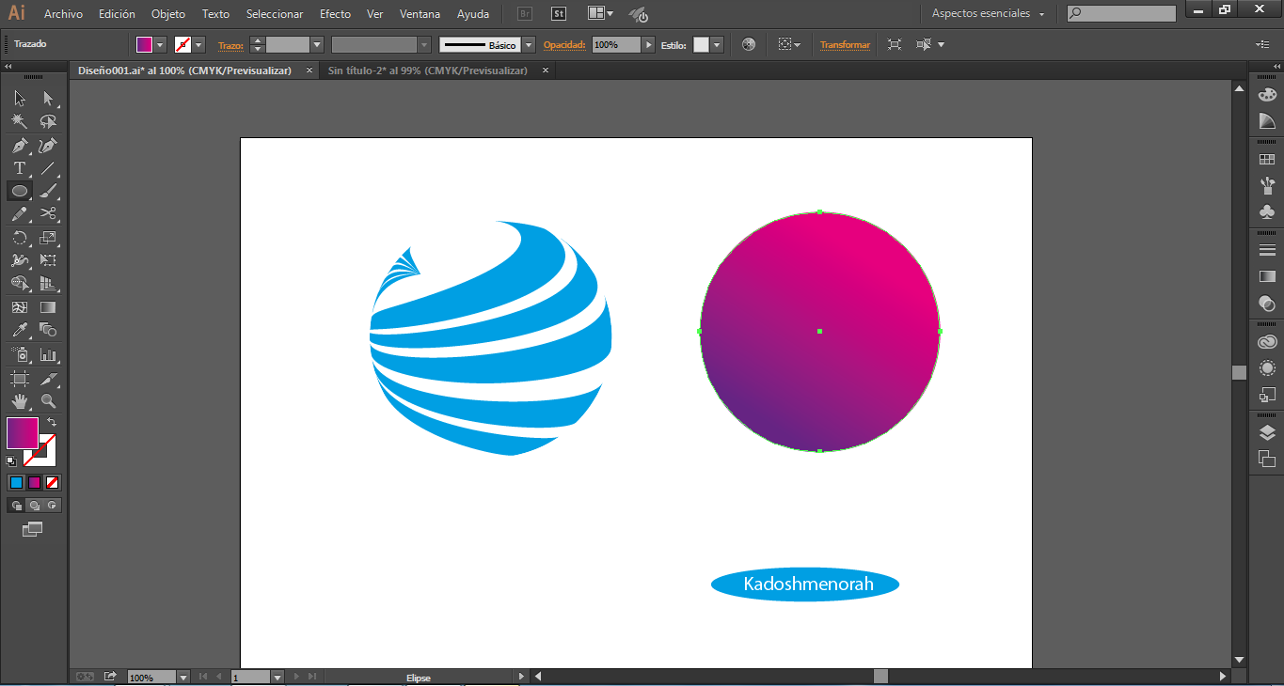Enable Draw Normal mode
This screenshot has height=686, width=1284.
coord(16,506)
